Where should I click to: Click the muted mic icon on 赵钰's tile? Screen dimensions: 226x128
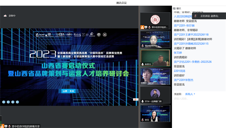point(143,120)
